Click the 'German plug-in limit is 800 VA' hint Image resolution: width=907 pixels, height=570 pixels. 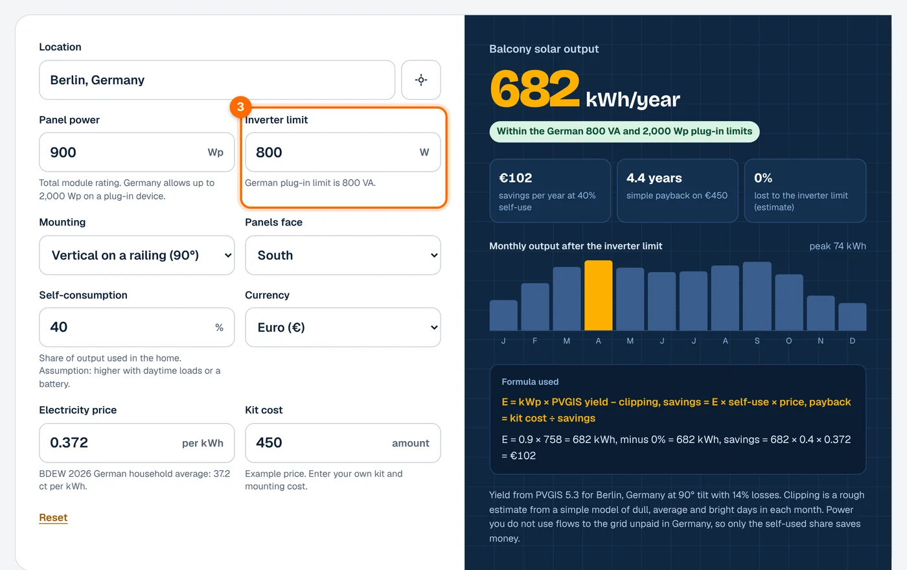point(310,183)
